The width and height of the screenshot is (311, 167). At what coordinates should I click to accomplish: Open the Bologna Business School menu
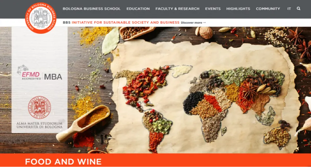pos(92,9)
